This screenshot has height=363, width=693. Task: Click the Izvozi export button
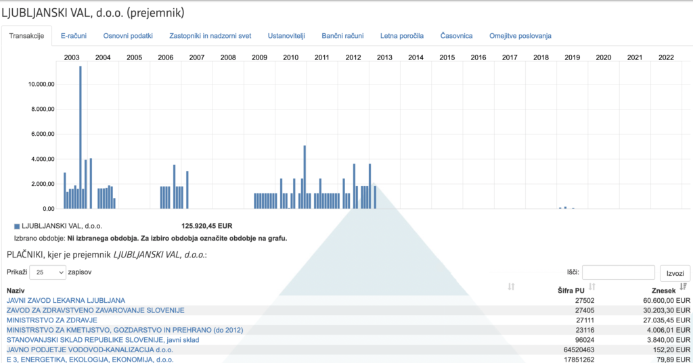pyautogui.click(x=675, y=273)
